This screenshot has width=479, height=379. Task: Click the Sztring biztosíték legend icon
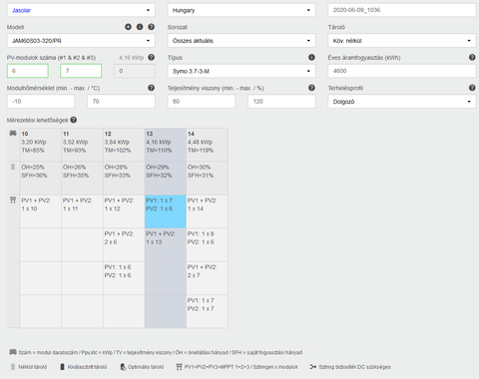coord(313,367)
